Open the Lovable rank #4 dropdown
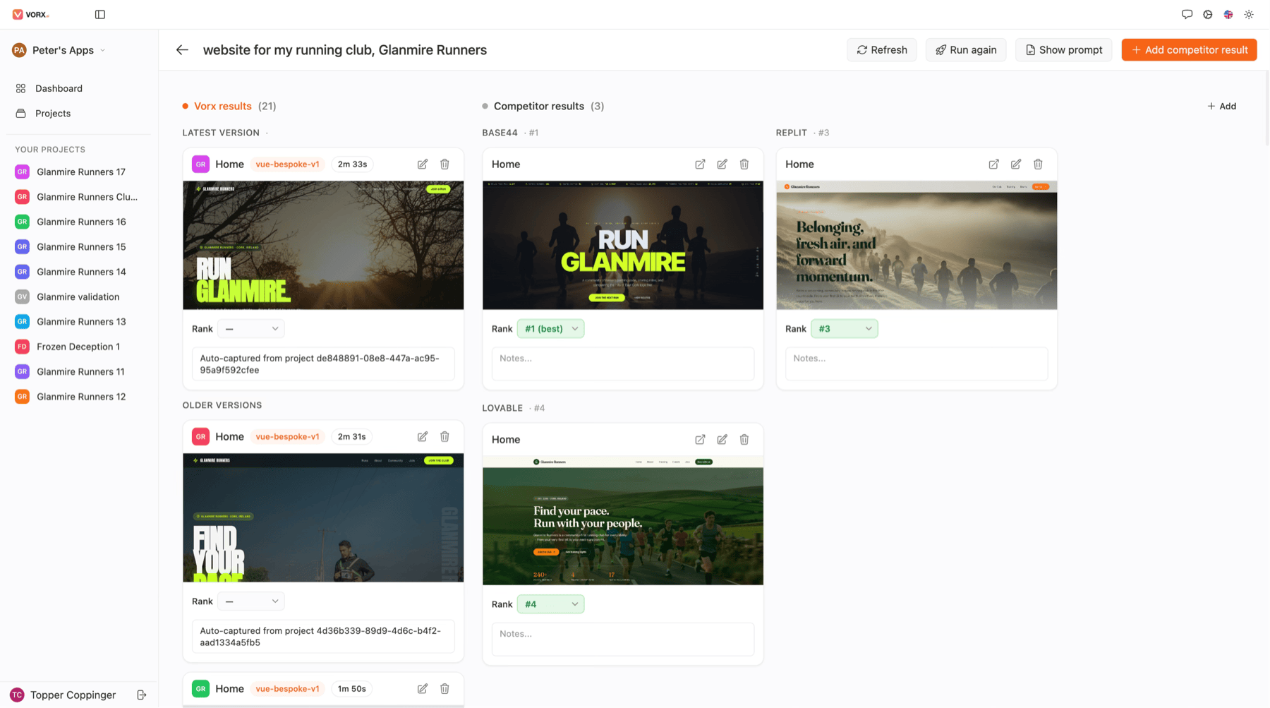Screen dimensions: 1270x708 coord(550,604)
